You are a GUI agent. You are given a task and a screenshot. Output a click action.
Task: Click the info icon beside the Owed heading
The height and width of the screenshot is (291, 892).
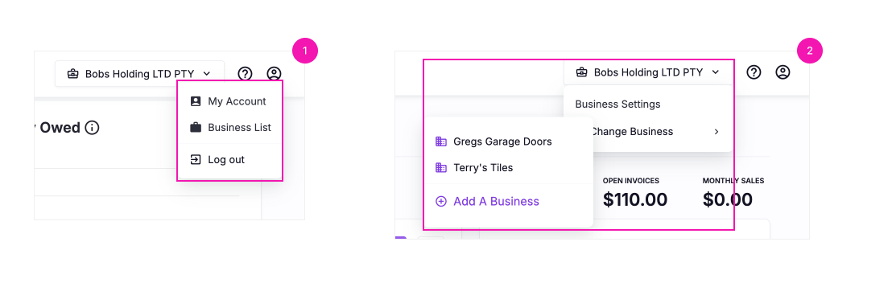tap(92, 128)
